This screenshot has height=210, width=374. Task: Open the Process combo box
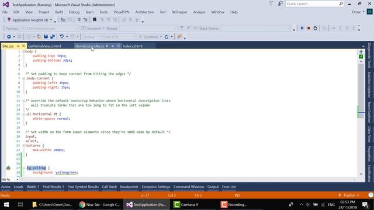(x=50, y=29)
